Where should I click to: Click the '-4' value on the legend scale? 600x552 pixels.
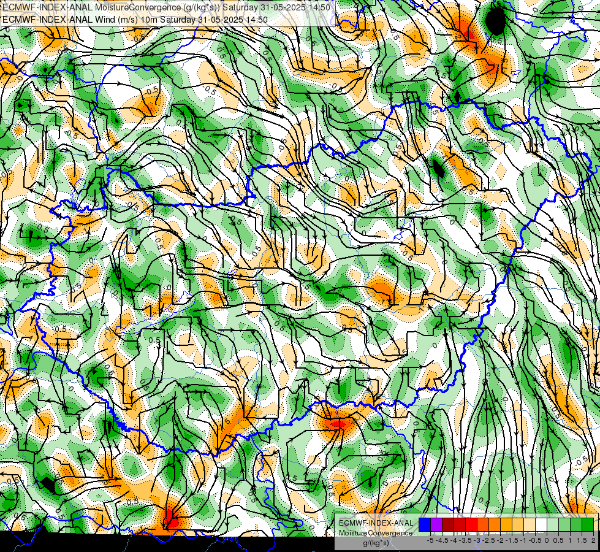454,540
